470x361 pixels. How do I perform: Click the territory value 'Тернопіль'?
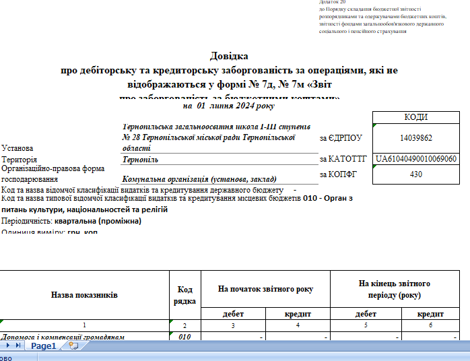(x=140, y=160)
